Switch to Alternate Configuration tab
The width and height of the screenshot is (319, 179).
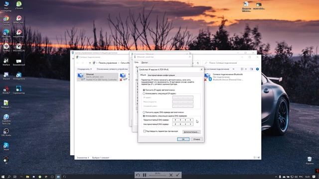(161, 75)
